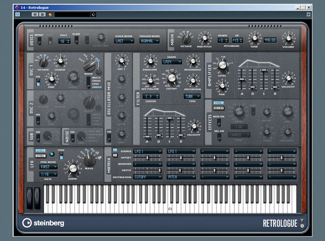Select matrix page 2 button
Screen dimensions: 325x241
point(115,155)
